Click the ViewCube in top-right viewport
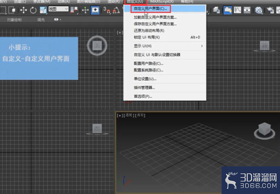Image resolution: width=280 pixels, height=194 pixels. (x=264, y=46)
